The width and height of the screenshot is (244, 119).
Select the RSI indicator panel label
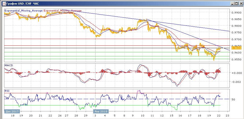click(x=7, y=90)
